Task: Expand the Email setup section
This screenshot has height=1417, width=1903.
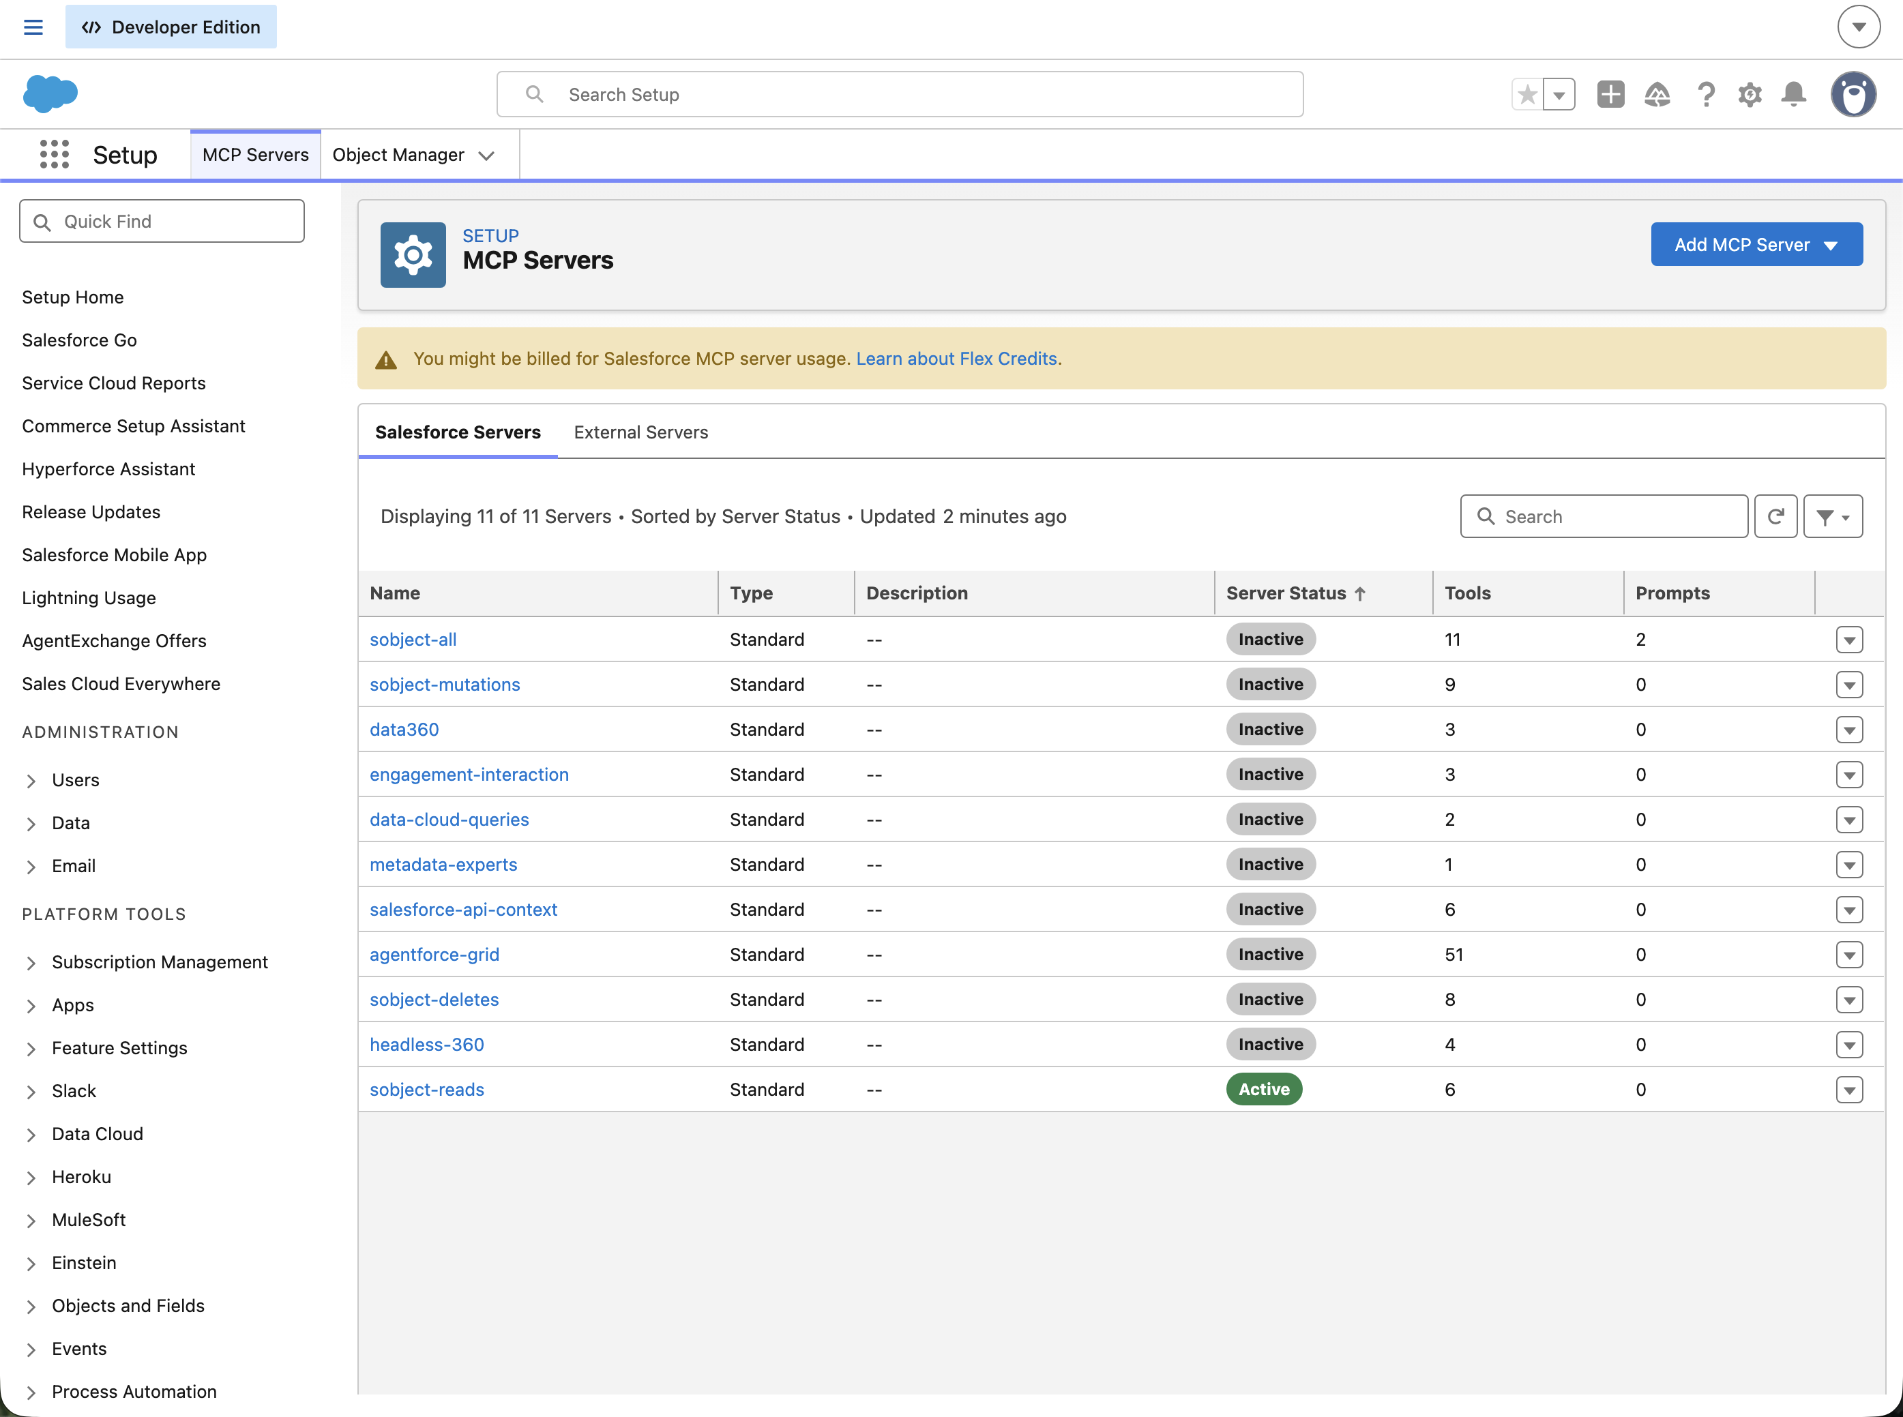Action: 31,866
